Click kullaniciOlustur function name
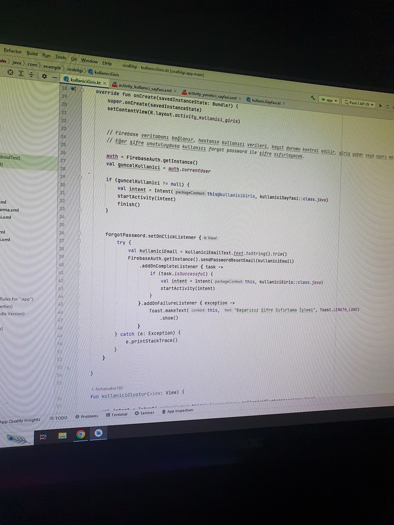This screenshot has height=525, width=394. coord(124,395)
